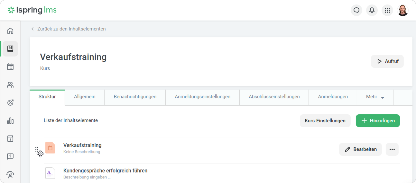
Task: Open the chat messages icon
Action: 356,10
